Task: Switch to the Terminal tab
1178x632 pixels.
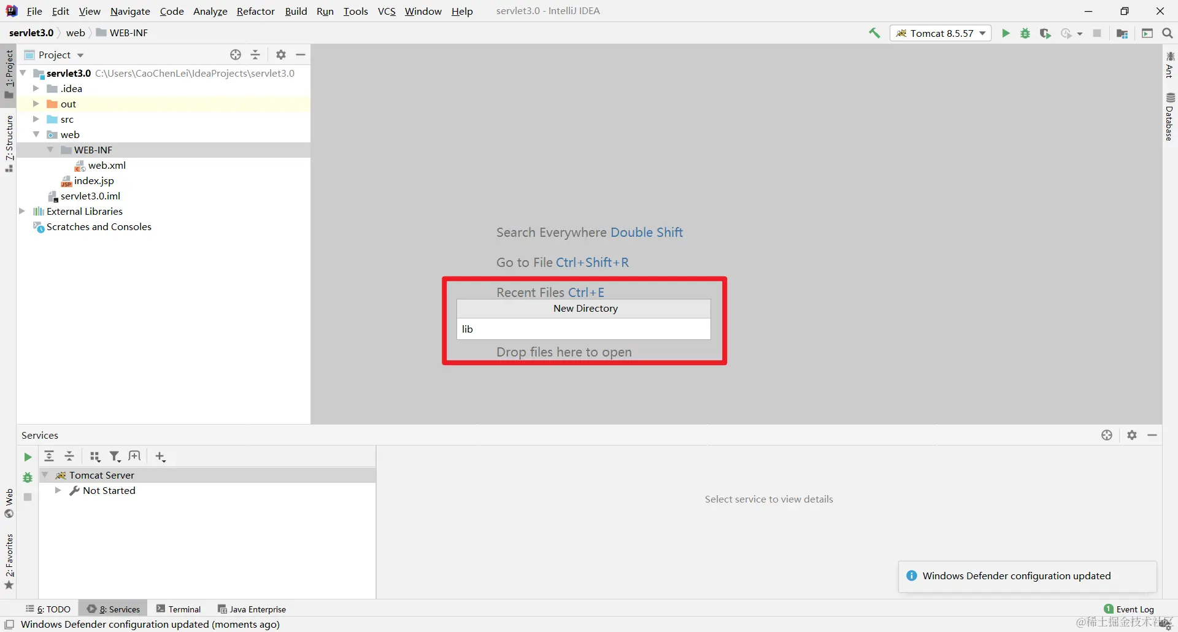Action: [x=179, y=609]
